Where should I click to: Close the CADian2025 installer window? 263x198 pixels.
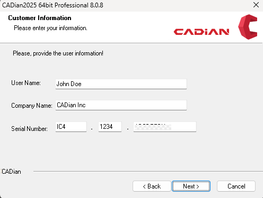(256, 5)
